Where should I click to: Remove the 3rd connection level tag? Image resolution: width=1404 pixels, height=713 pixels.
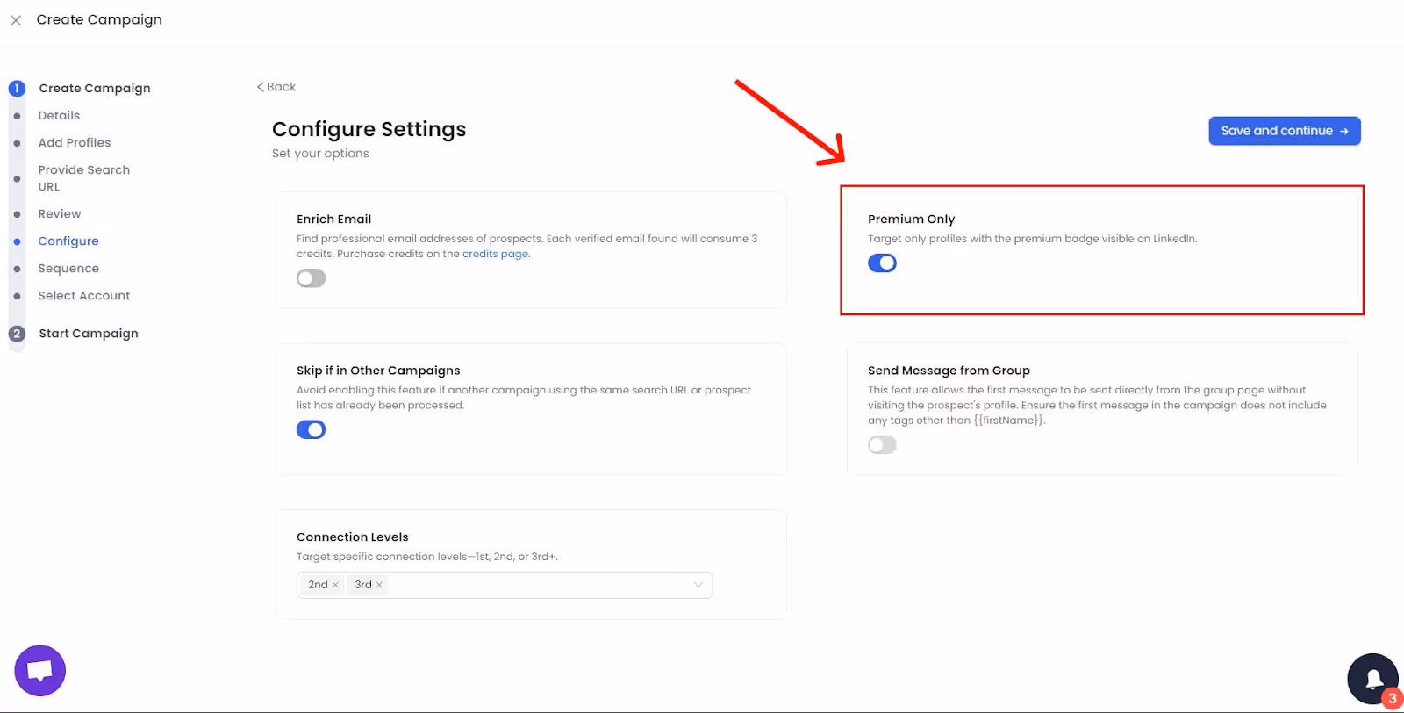tap(380, 585)
